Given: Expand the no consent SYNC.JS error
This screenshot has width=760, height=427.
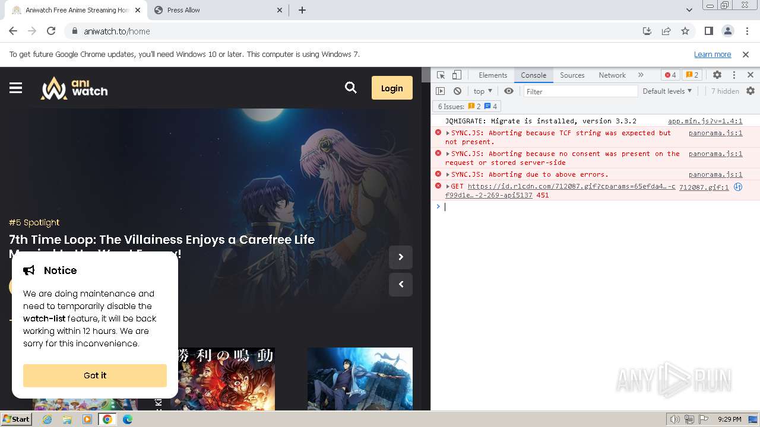Looking at the screenshot, I should [448, 154].
